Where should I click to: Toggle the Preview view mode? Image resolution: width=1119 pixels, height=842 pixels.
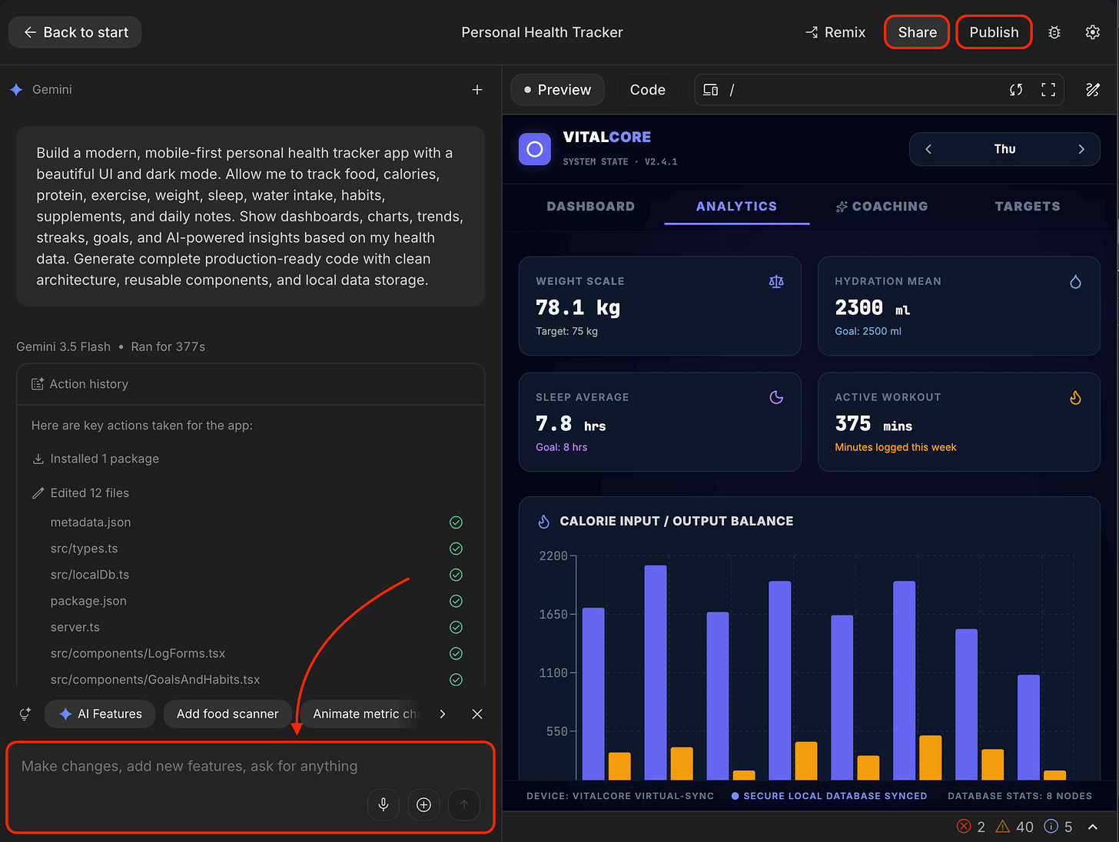coord(558,90)
